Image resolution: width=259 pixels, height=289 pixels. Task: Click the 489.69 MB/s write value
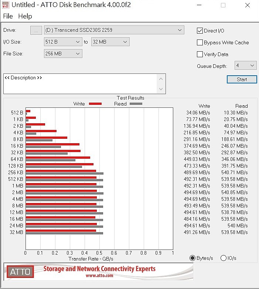coord(197,172)
